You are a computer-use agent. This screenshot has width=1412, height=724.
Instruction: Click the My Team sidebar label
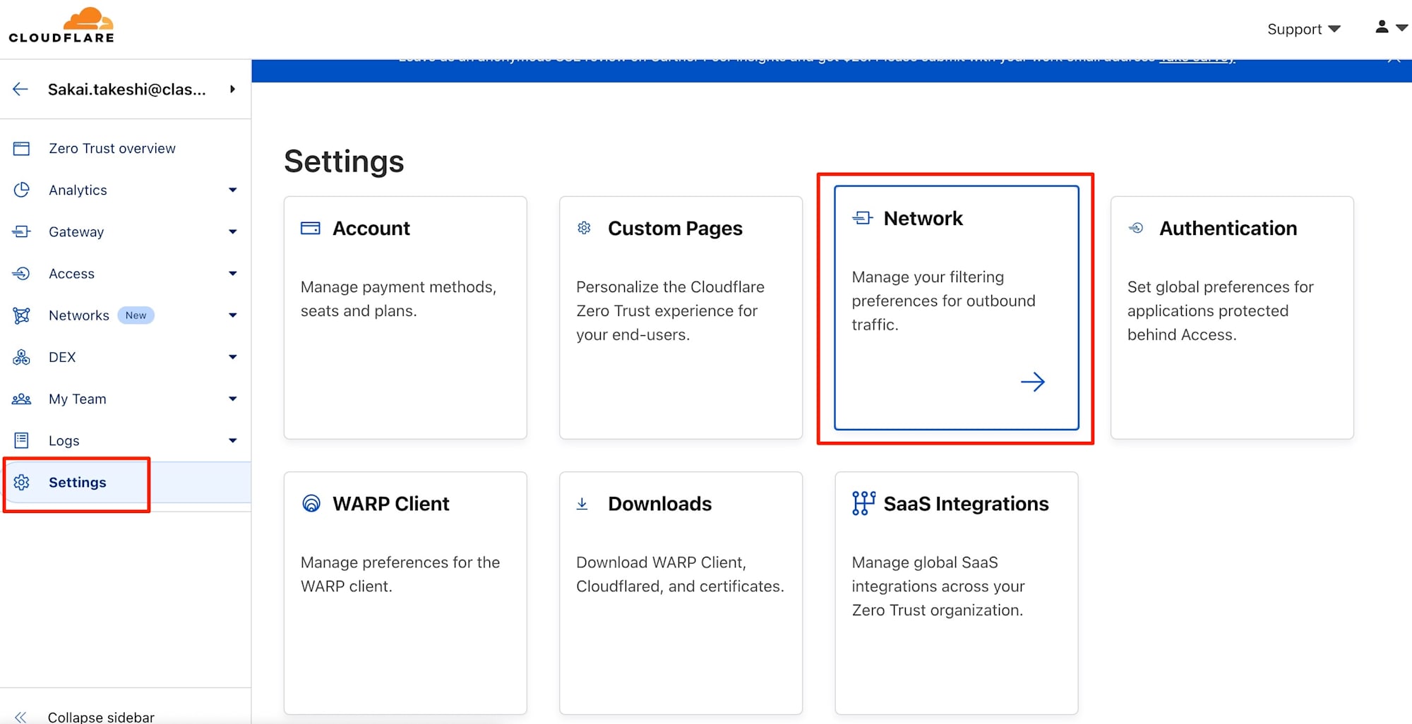pyautogui.click(x=78, y=399)
